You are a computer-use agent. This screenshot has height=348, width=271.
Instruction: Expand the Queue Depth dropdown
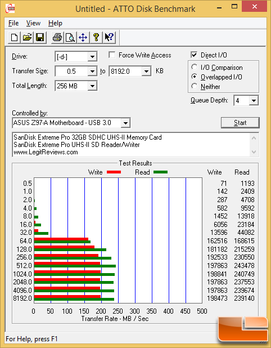pos(254,101)
